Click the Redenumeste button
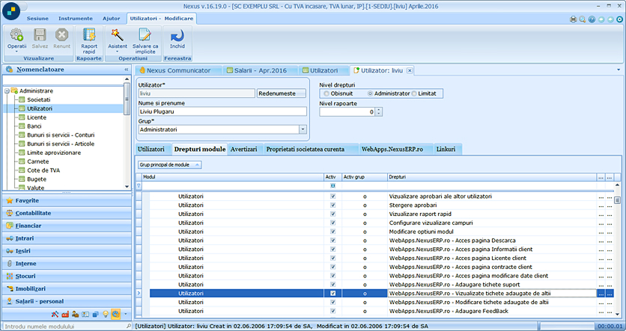The image size is (626, 331). point(282,93)
